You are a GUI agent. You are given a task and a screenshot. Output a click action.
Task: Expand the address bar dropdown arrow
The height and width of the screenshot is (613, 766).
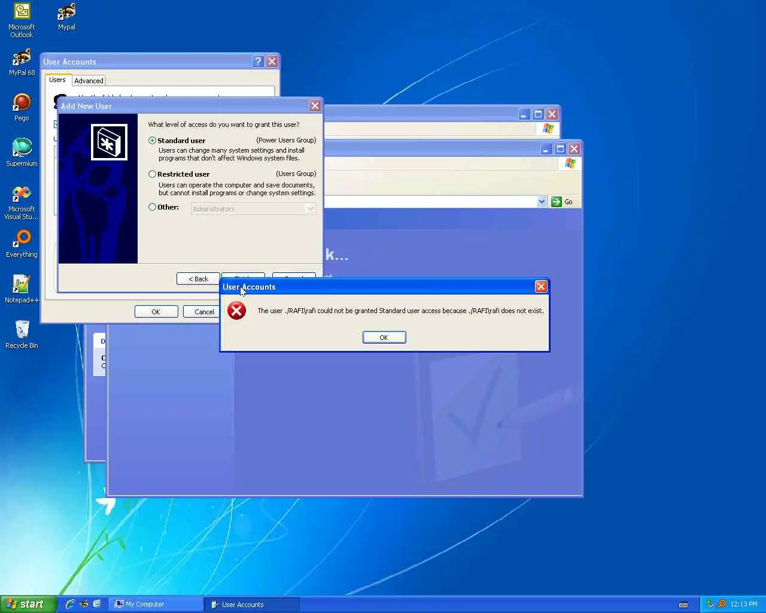click(542, 202)
